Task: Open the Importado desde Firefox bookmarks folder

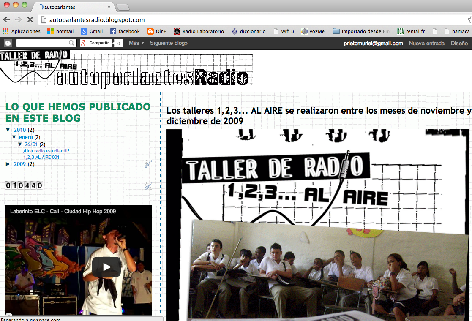Action: tap(361, 31)
